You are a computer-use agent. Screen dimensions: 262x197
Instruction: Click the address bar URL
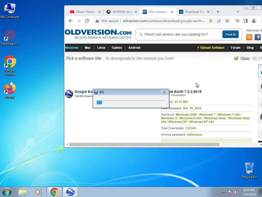[x=164, y=21]
